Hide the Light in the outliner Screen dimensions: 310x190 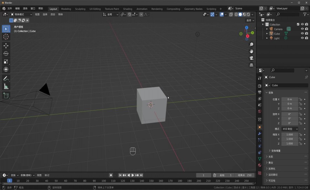pos(302,38)
